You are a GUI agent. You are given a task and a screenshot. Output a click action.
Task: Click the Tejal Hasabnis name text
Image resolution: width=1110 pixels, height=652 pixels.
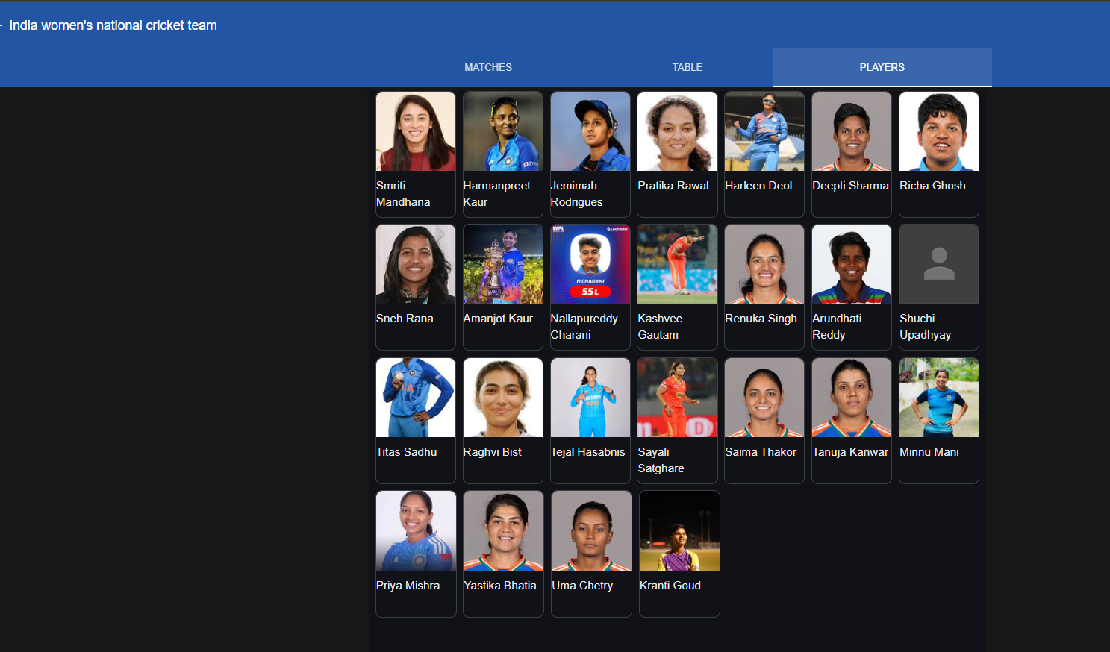click(x=587, y=452)
